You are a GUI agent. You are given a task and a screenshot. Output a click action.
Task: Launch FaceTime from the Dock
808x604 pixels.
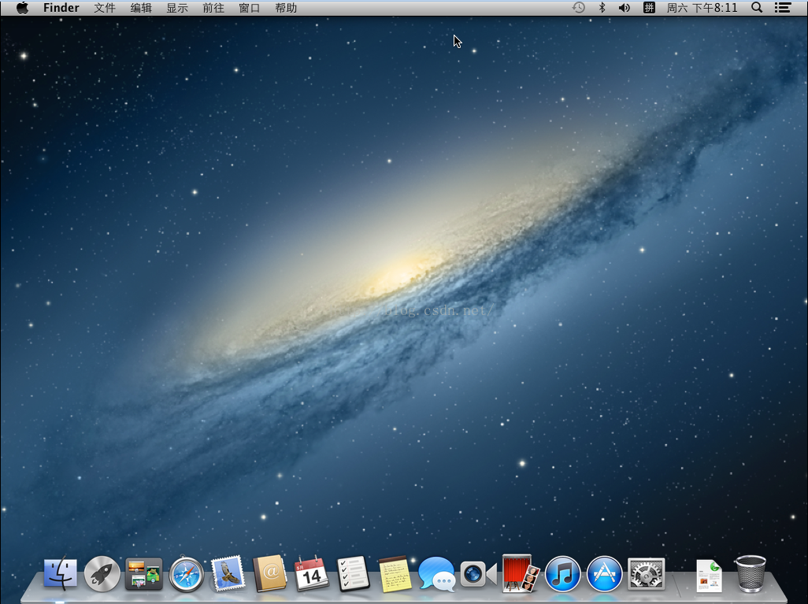coord(478,574)
